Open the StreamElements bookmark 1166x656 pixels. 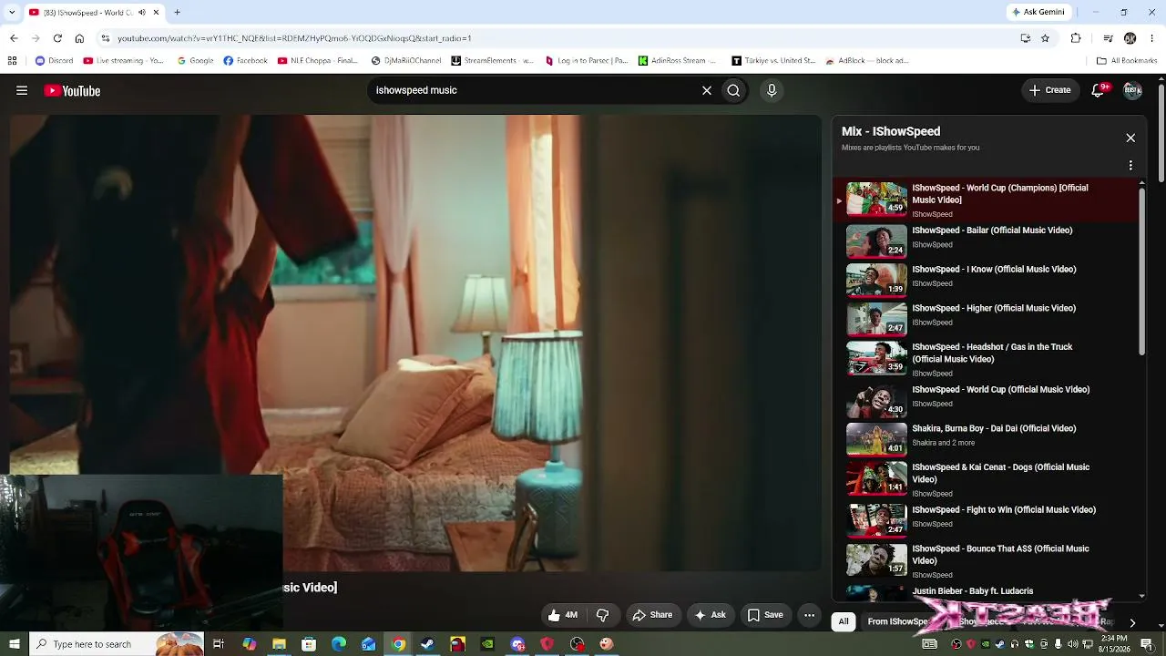point(492,61)
